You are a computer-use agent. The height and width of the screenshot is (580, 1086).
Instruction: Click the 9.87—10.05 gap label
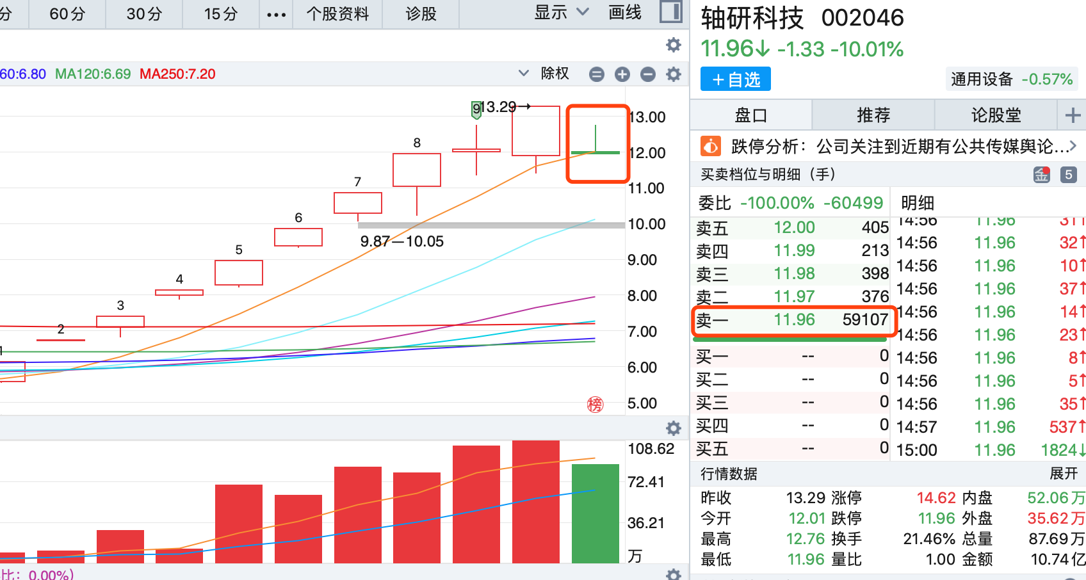(402, 241)
